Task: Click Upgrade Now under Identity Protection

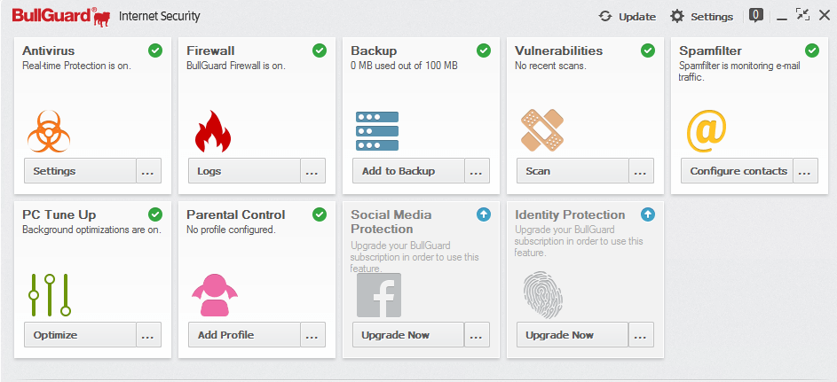Action: (572, 335)
